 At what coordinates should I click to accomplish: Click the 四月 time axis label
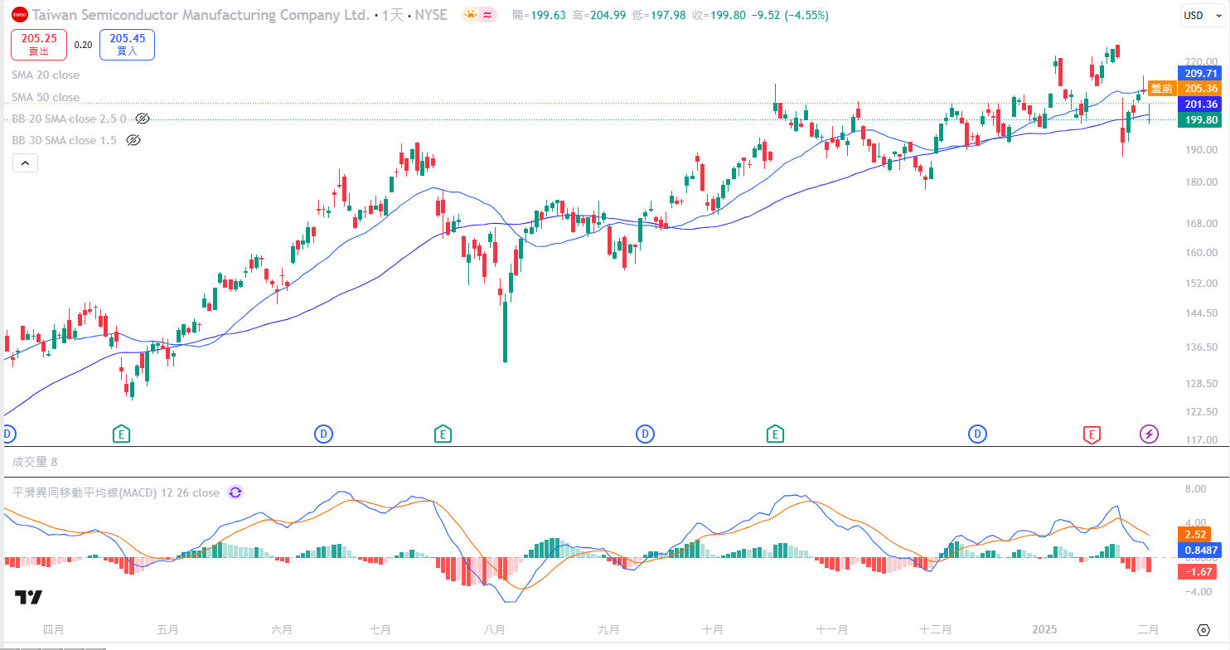coord(53,630)
